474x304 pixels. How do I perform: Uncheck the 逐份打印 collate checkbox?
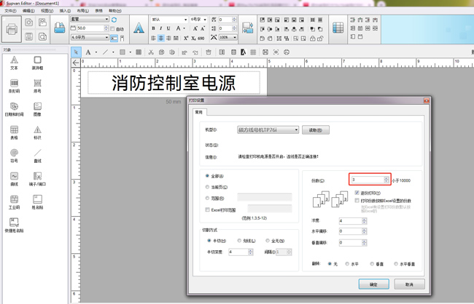tap(357, 193)
